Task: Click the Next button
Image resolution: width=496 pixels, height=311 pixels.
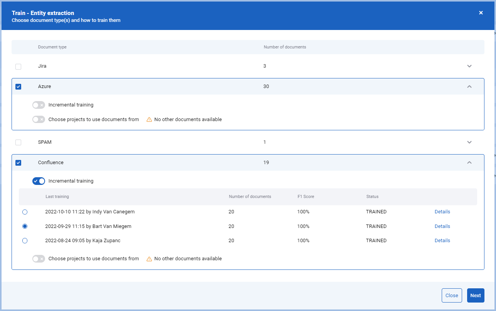Action: [x=476, y=295]
